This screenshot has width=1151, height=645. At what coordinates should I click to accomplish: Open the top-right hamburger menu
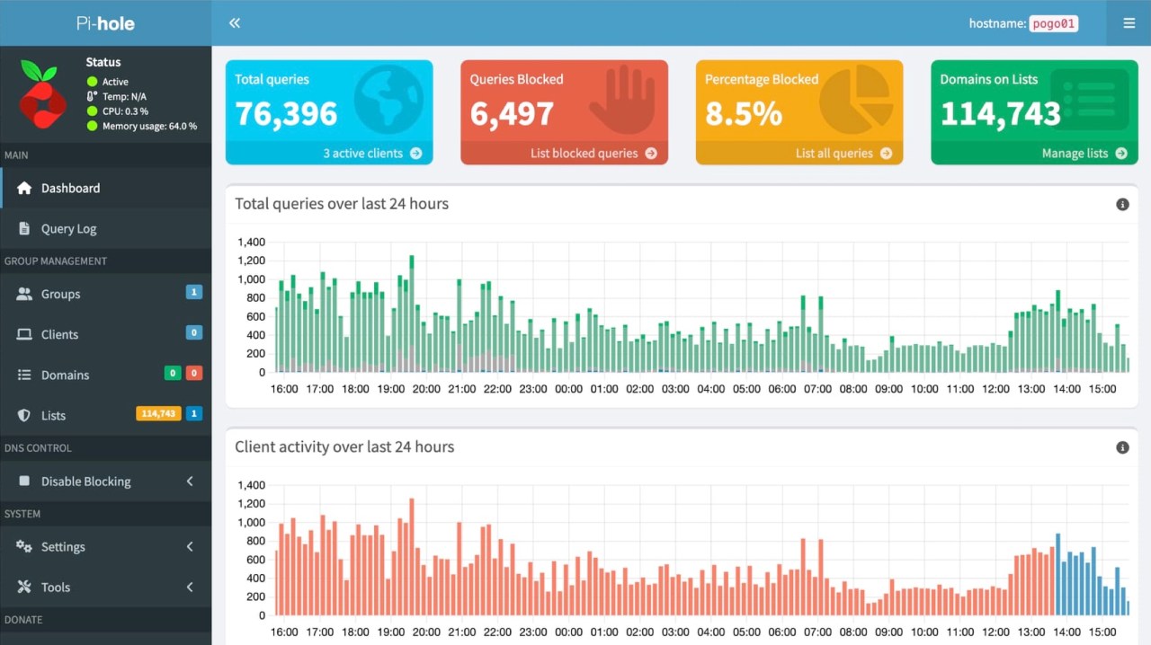[1129, 23]
